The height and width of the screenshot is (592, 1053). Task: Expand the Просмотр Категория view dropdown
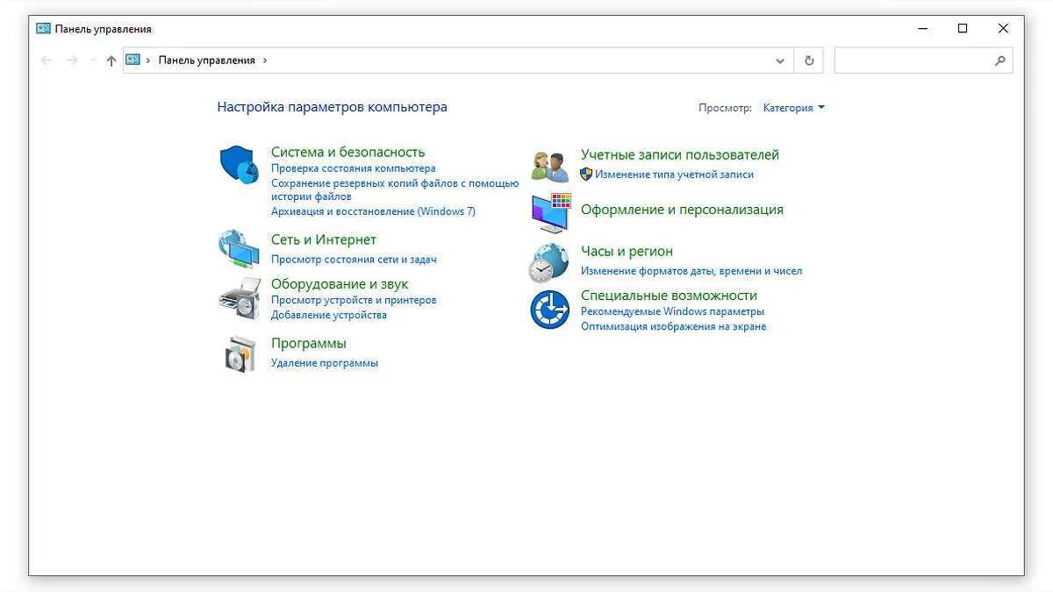(x=794, y=108)
